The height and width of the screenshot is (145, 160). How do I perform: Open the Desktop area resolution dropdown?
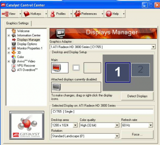pos(75,125)
